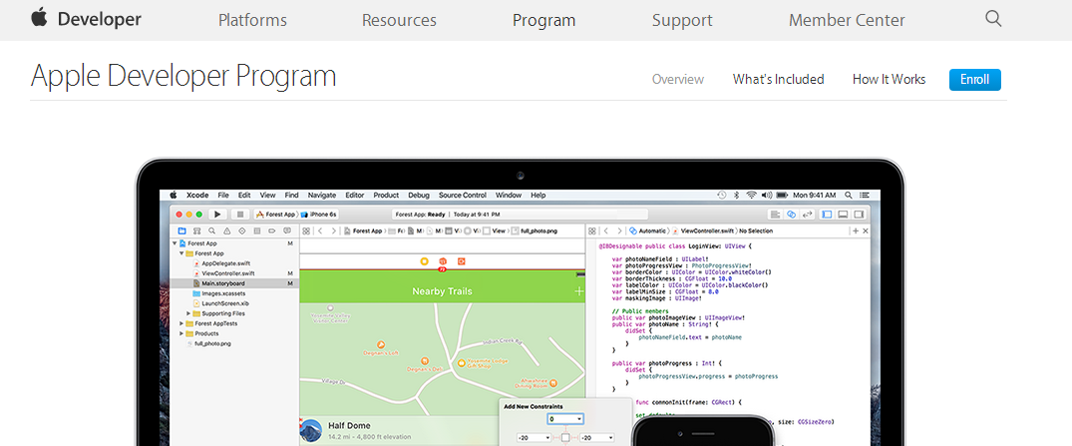
Task: Open Spotlight search in macOS menu bar
Action: (849, 195)
